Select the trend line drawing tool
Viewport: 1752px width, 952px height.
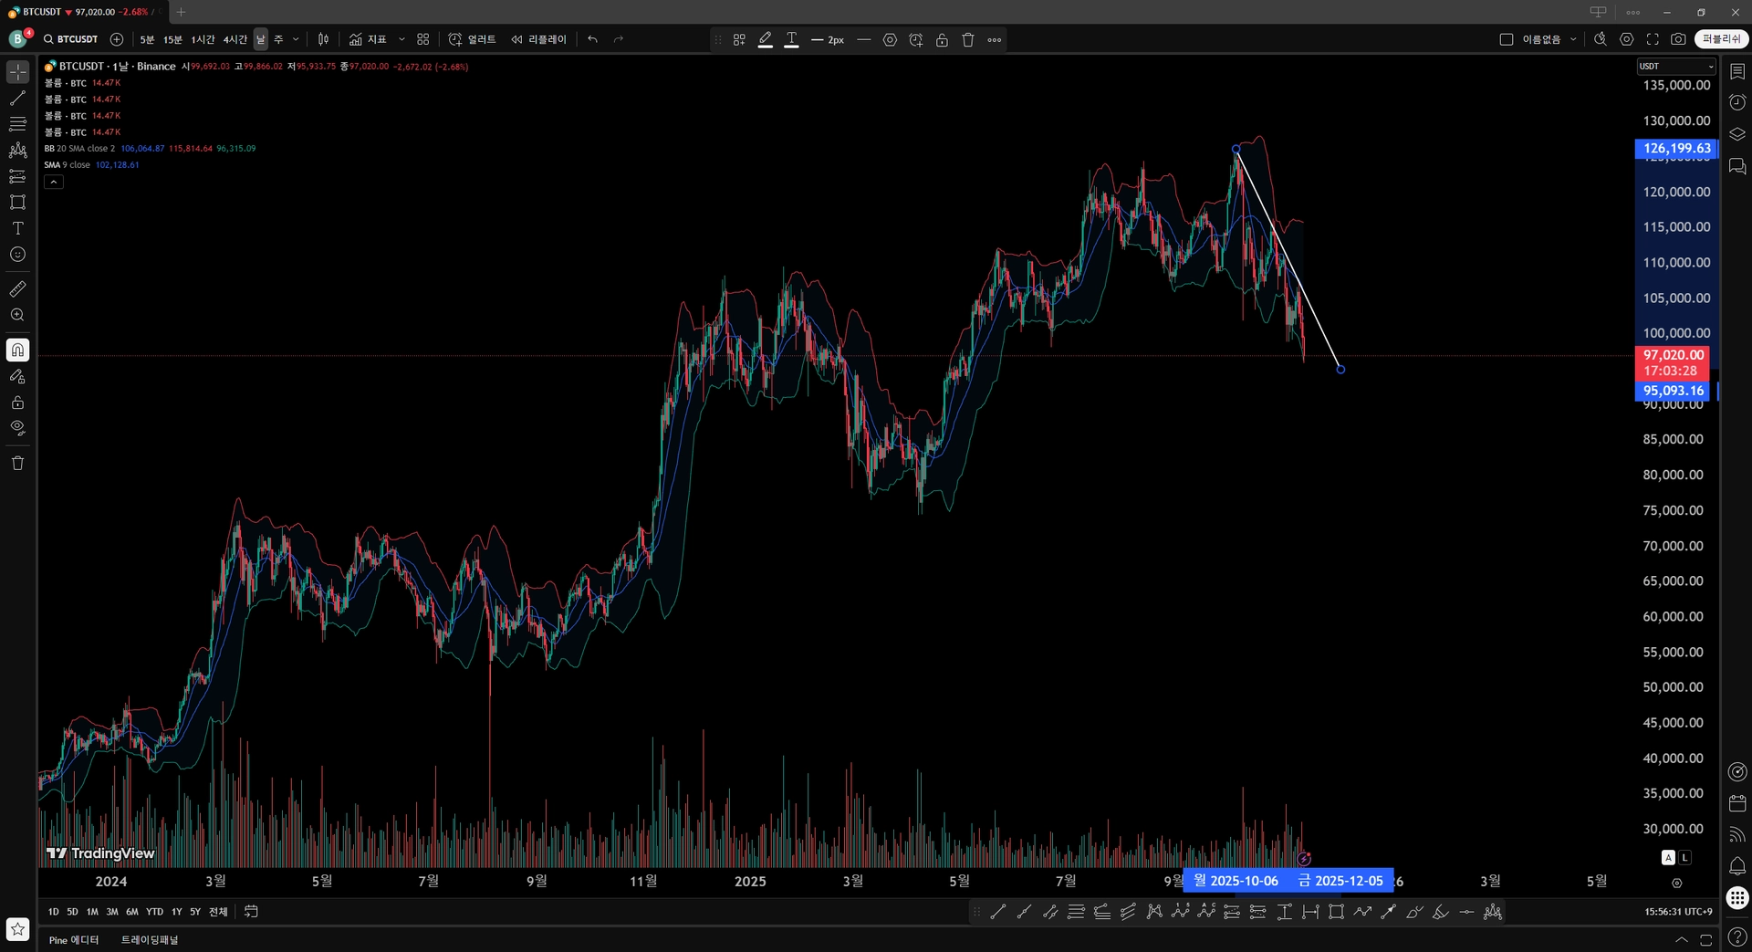point(17,98)
